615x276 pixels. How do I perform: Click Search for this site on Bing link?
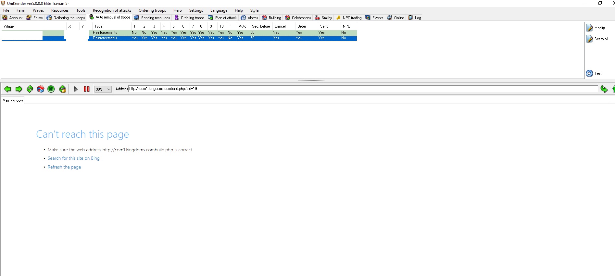pos(74,158)
